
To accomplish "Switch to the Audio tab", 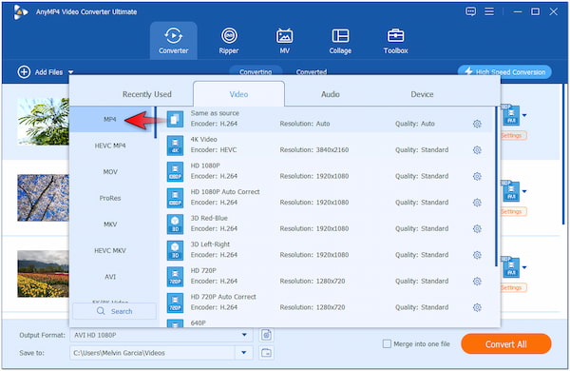I will pyautogui.click(x=331, y=94).
